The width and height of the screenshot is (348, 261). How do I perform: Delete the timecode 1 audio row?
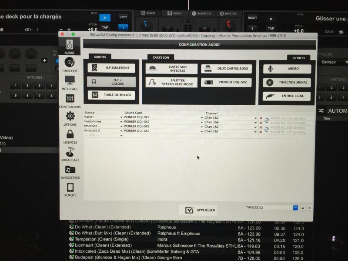261,127
